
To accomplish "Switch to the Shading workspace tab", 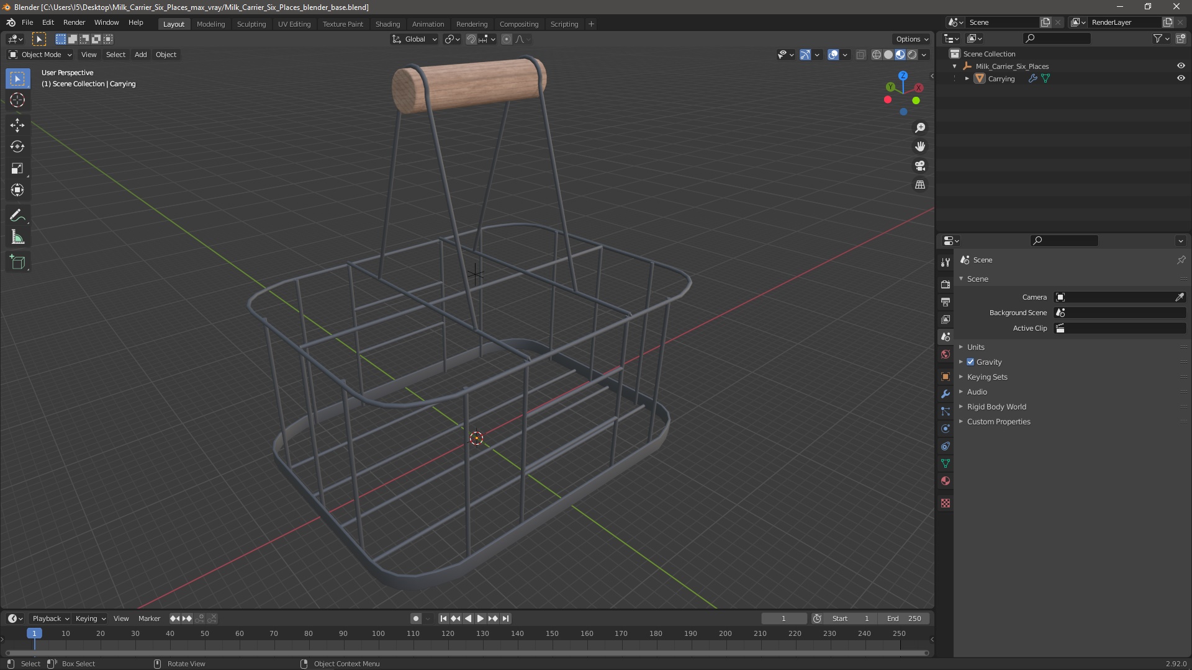I will pos(387,24).
